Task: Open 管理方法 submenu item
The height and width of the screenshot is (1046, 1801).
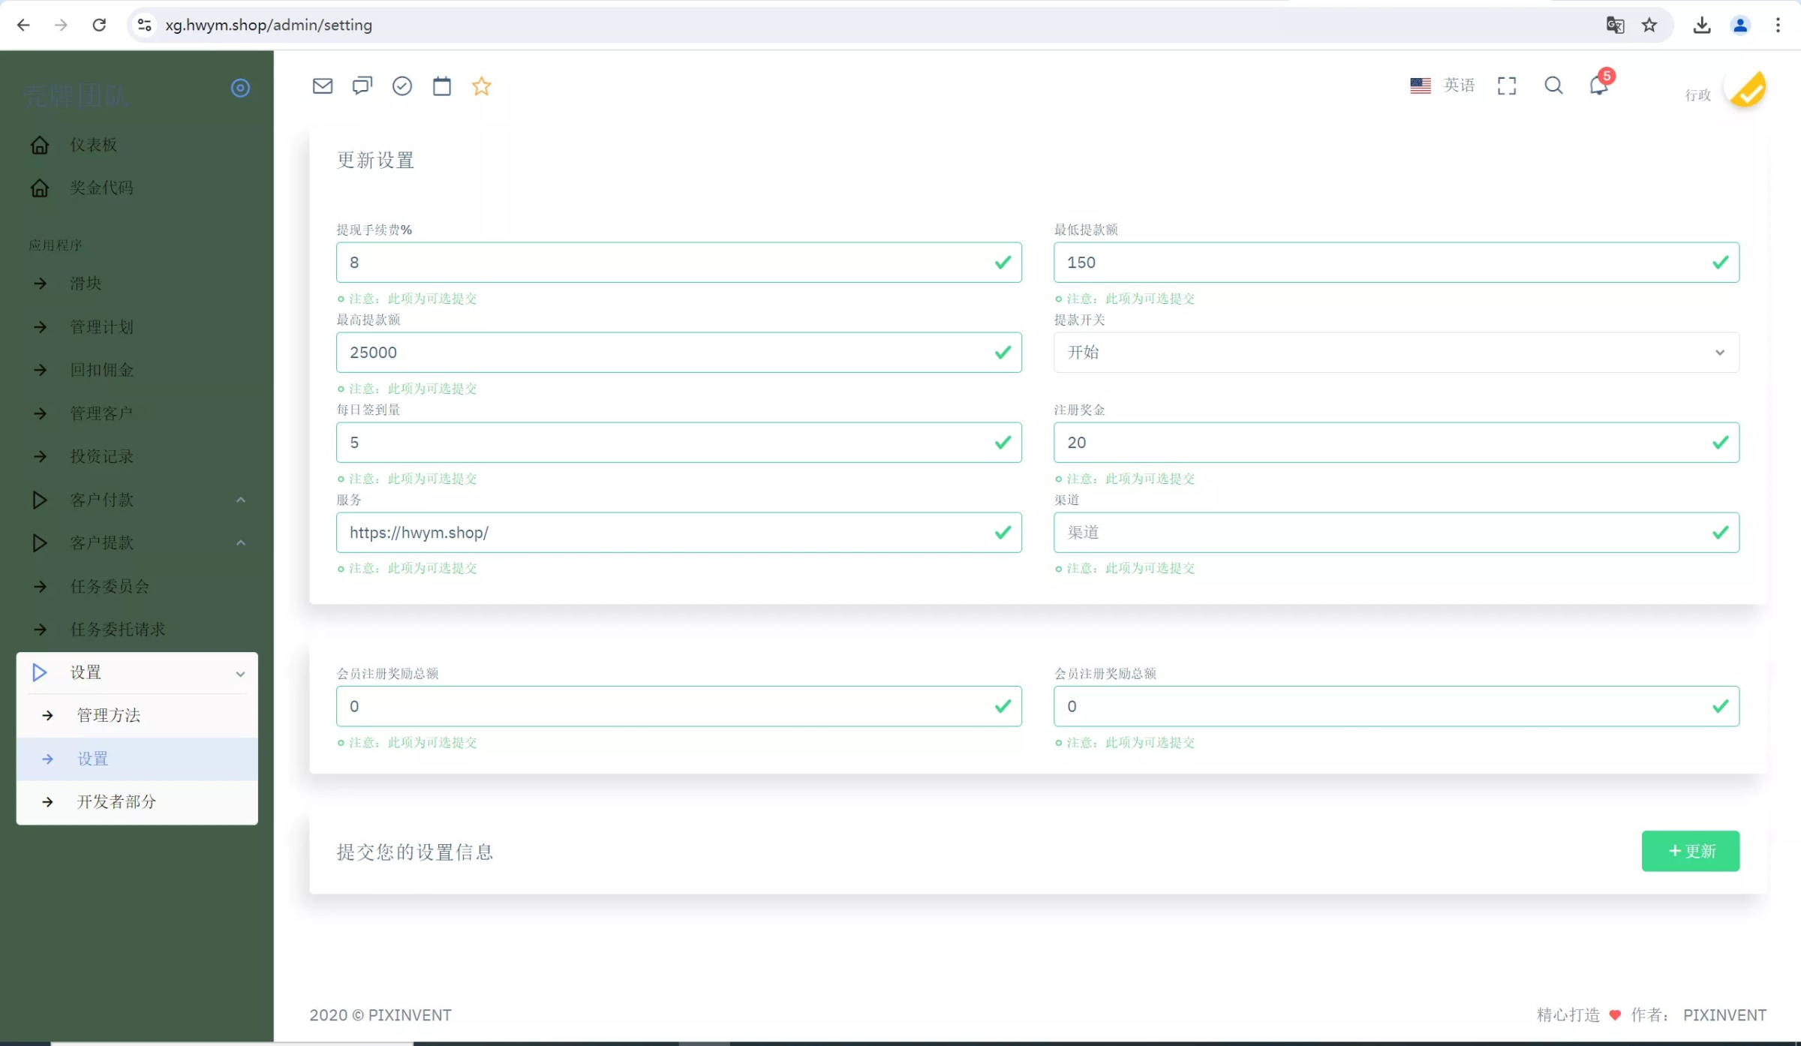Action: pos(109,715)
